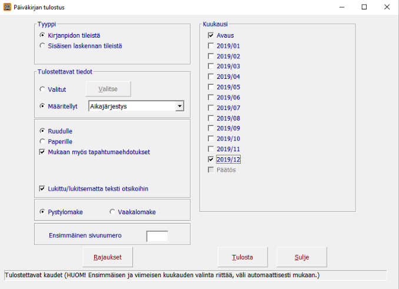Select Pystylomake page orientation
Screen dimensions: 399x289
tap(42, 212)
